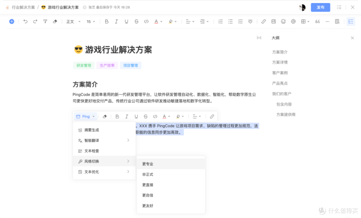The image size is (361, 218).
Task: Insert a task checklist
Action: (240, 22)
